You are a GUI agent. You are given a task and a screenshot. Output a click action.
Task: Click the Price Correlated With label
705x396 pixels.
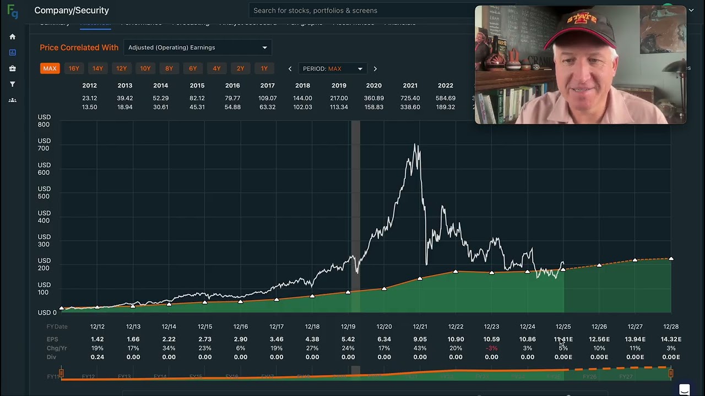tap(79, 47)
